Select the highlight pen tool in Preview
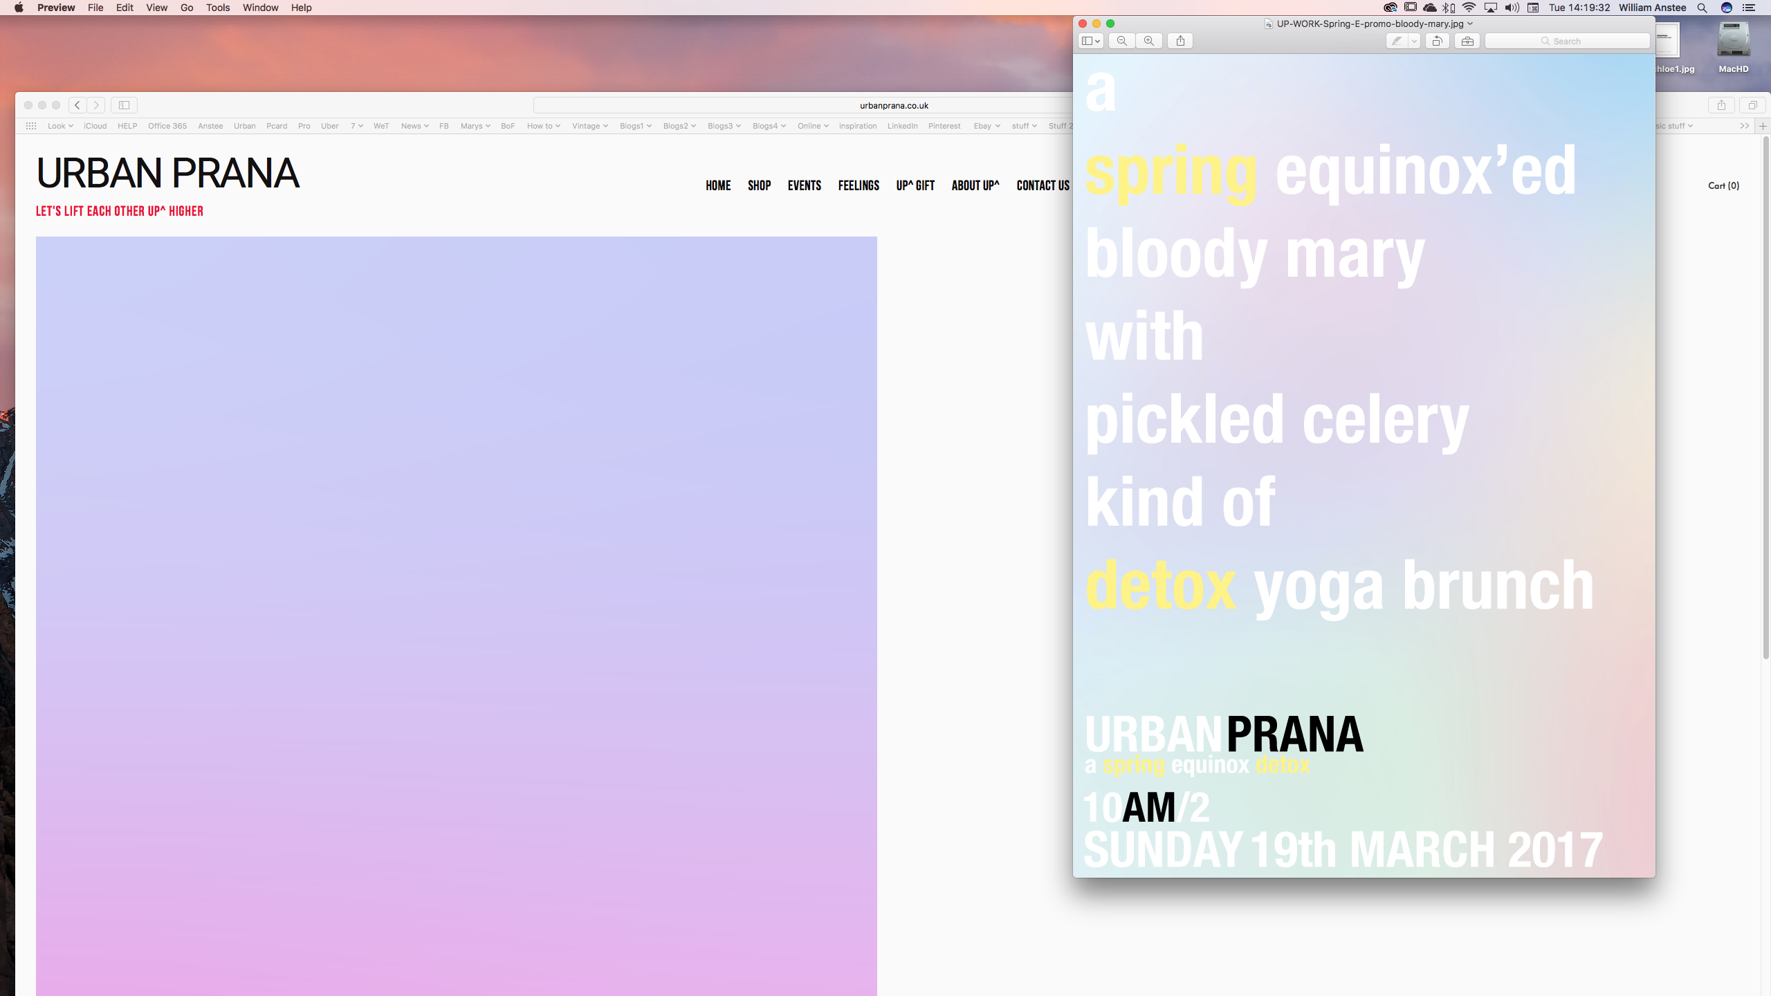Viewport: 1771px width, 996px height. (x=1397, y=41)
